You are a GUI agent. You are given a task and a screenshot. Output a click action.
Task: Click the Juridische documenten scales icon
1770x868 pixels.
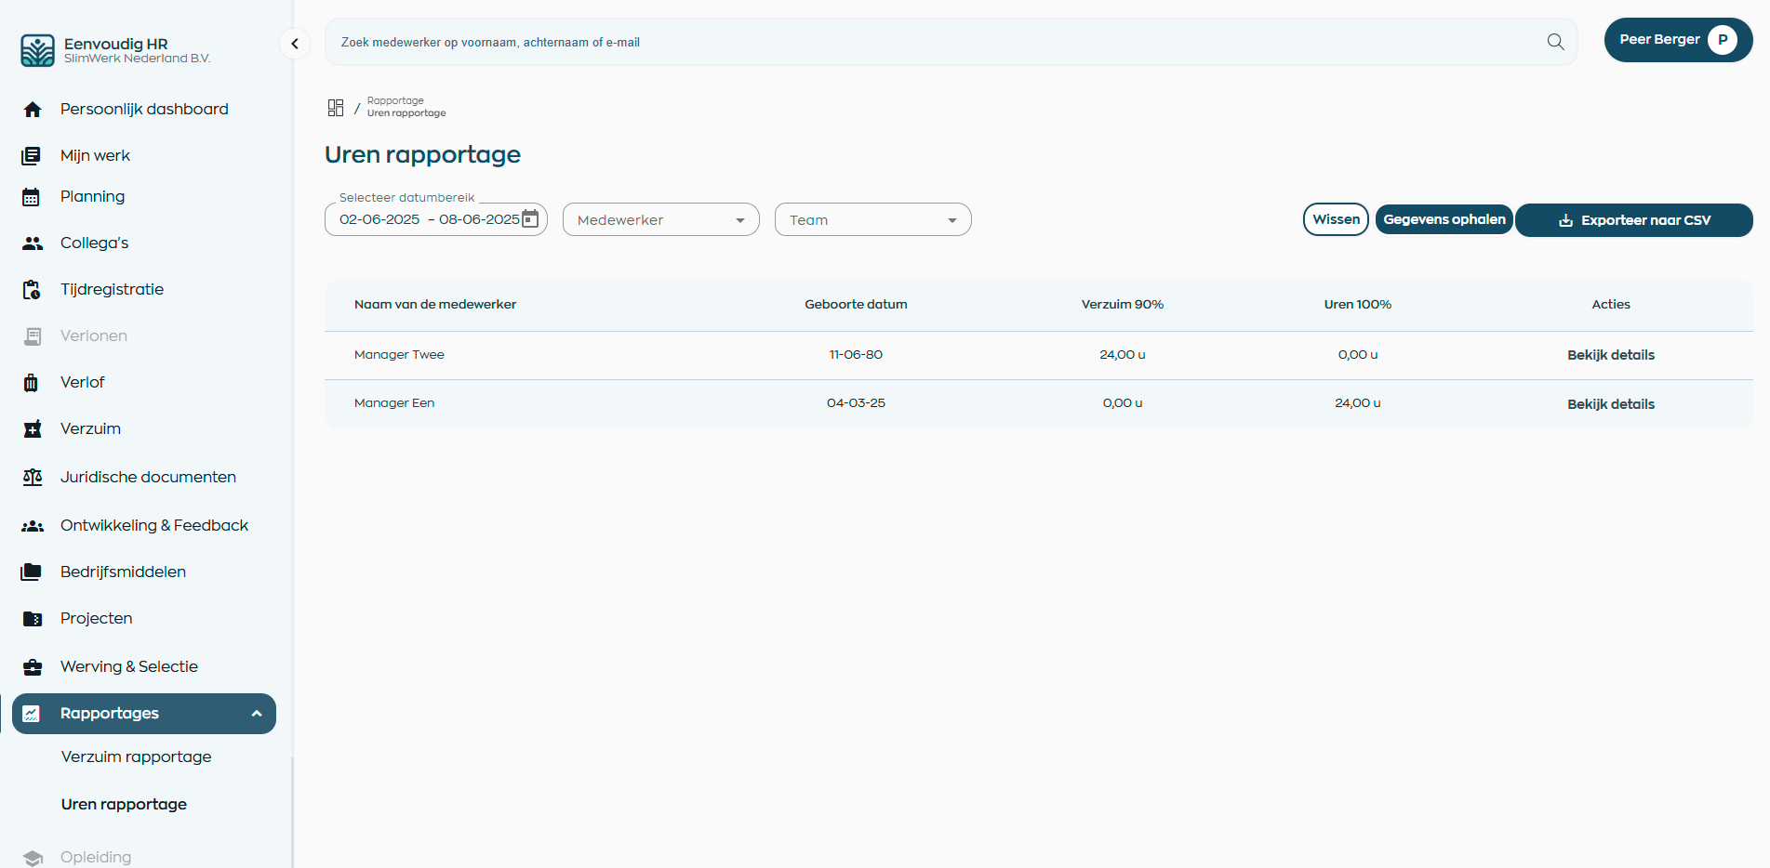(33, 478)
